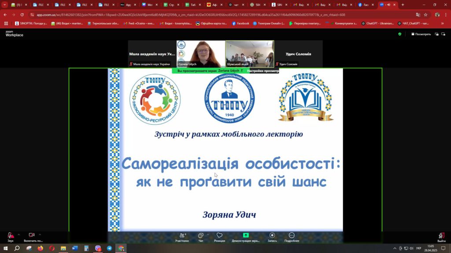
Task: Show more bookmarks chevron
Action: click(x=442, y=24)
